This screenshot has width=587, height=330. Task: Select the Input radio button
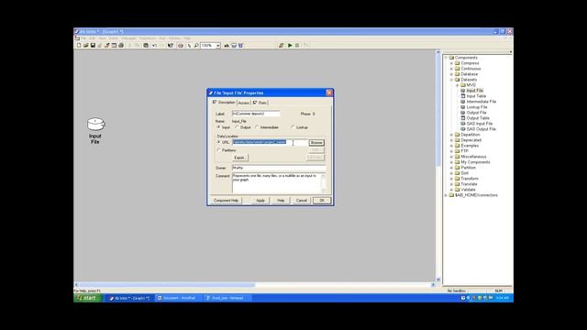pyautogui.click(x=218, y=127)
